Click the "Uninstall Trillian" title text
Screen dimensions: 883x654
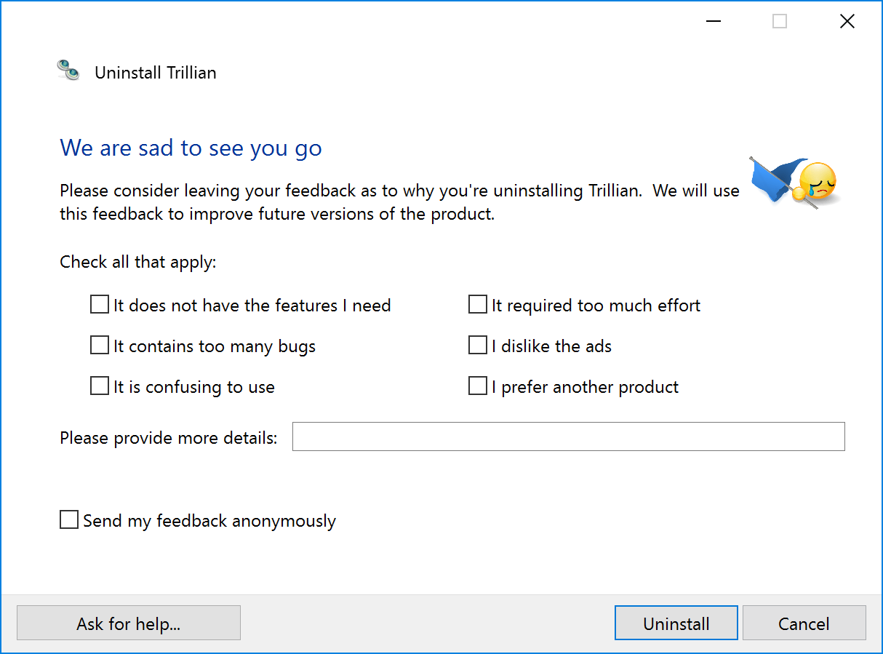click(156, 73)
